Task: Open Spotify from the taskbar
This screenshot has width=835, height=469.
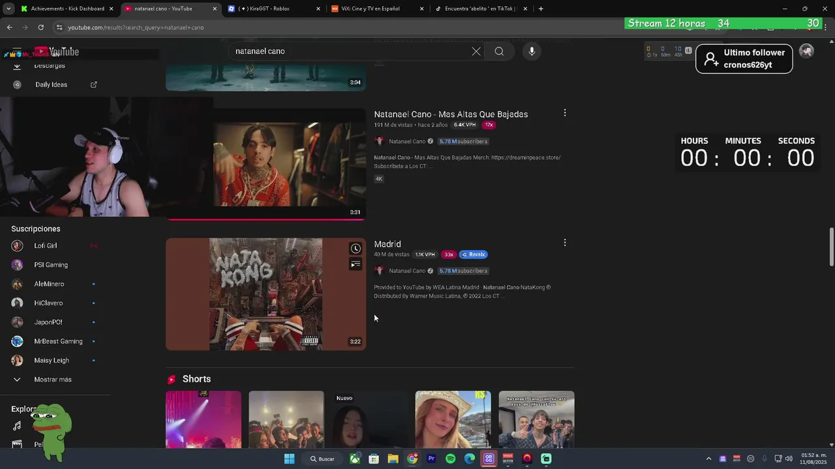Action: [450, 459]
